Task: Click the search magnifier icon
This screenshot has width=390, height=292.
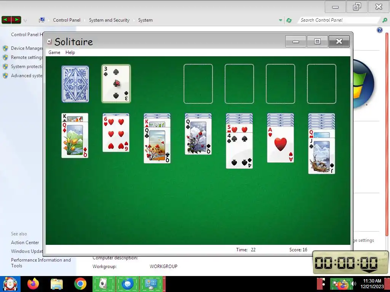Action: click(x=385, y=20)
